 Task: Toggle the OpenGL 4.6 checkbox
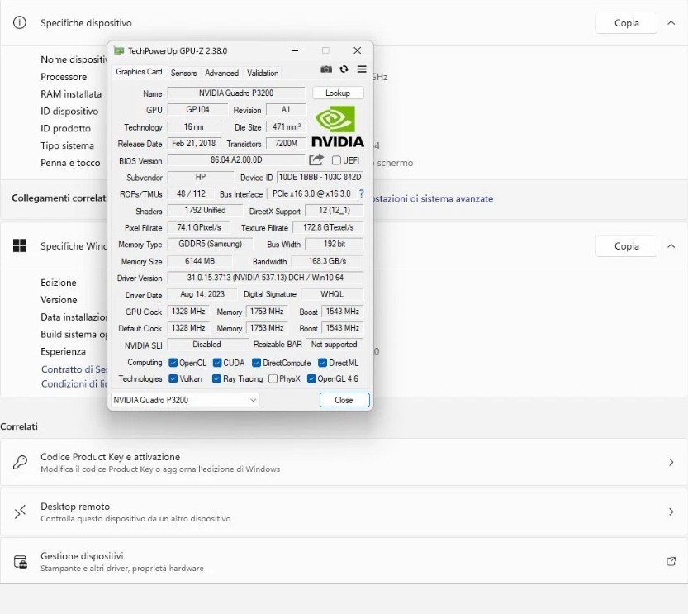[311, 378]
